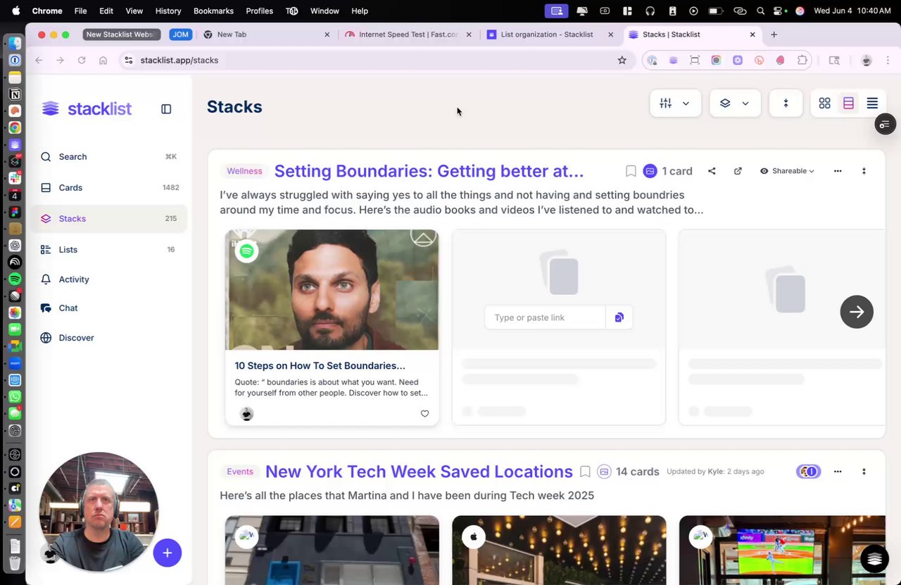Click the author avatar on boundaries card
901x585 pixels.
[x=246, y=414]
